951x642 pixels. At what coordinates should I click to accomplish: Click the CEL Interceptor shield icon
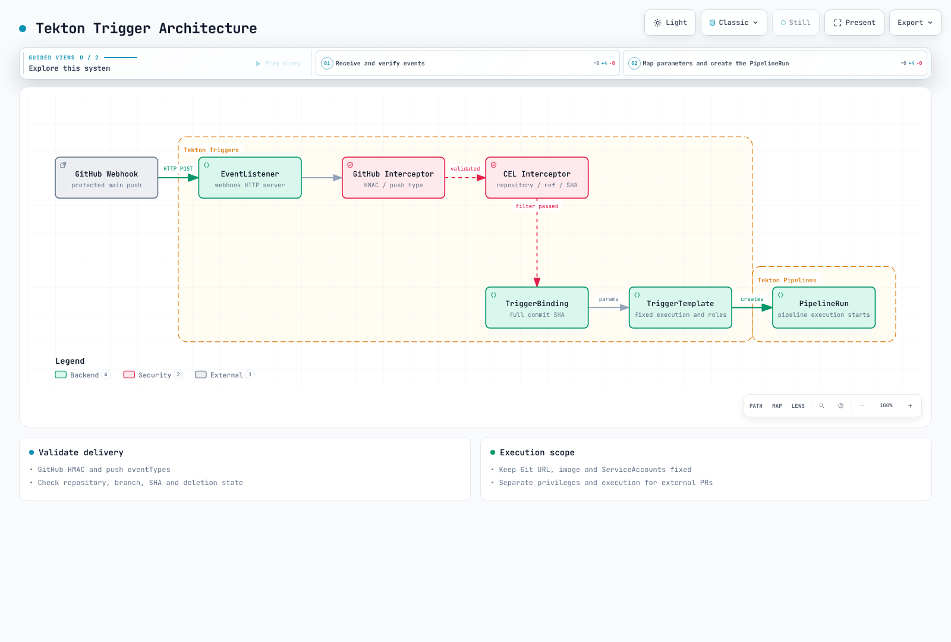coord(493,165)
